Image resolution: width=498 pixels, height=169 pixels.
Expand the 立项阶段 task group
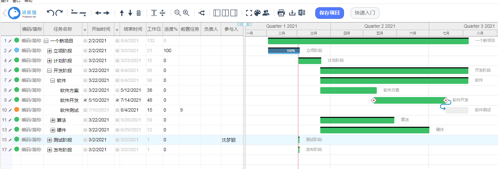[50, 51]
